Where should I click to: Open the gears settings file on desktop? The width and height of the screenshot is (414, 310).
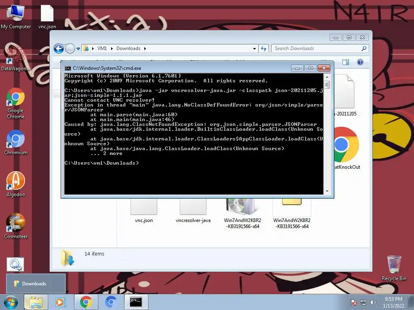[15, 264]
